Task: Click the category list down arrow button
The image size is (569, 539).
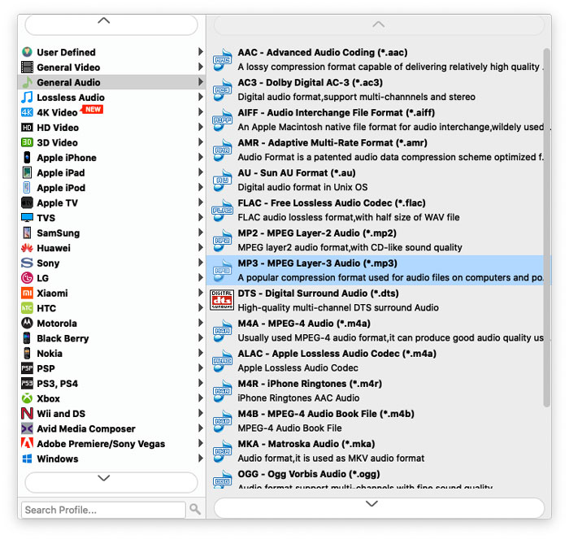Action: pyautogui.click(x=111, y=482)
